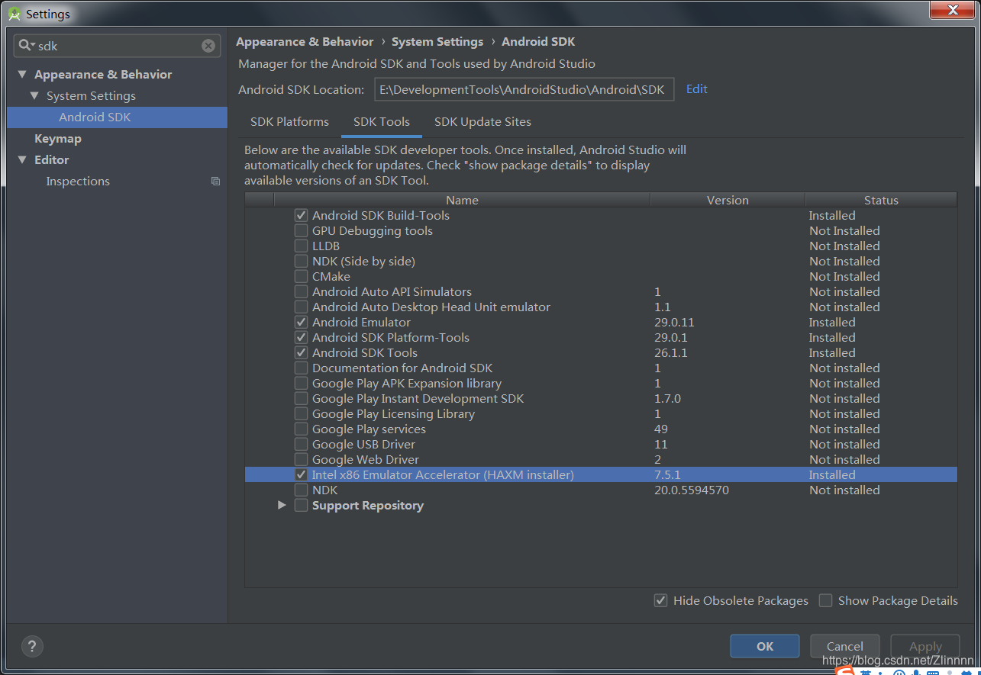
Task: Enable Show Package Details checkbox
Action: coord(825,601)
